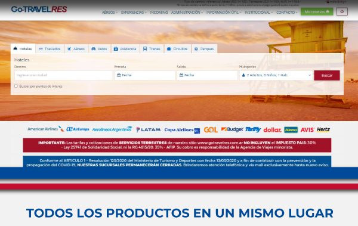
Task: Expand the INFORMACIÓN ÚTIL menu
Action: 224,13
